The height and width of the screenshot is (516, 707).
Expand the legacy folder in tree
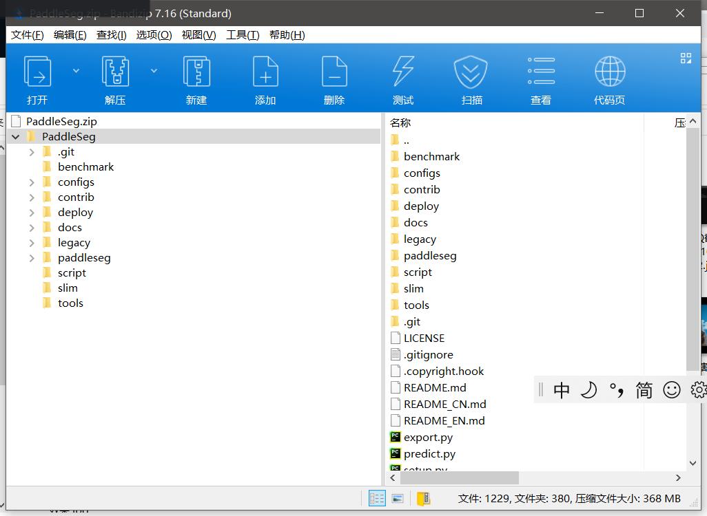click(x=32, y=243)
